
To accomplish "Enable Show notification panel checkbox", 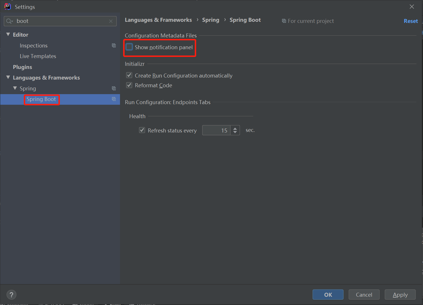I will click(129, 47).
